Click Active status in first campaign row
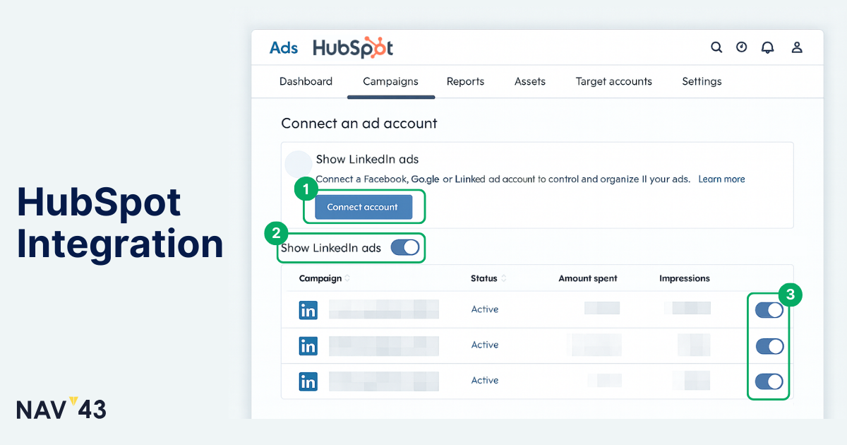Viewport: 847px width, 445px height. pyautogui.click(x=485, y=309)
